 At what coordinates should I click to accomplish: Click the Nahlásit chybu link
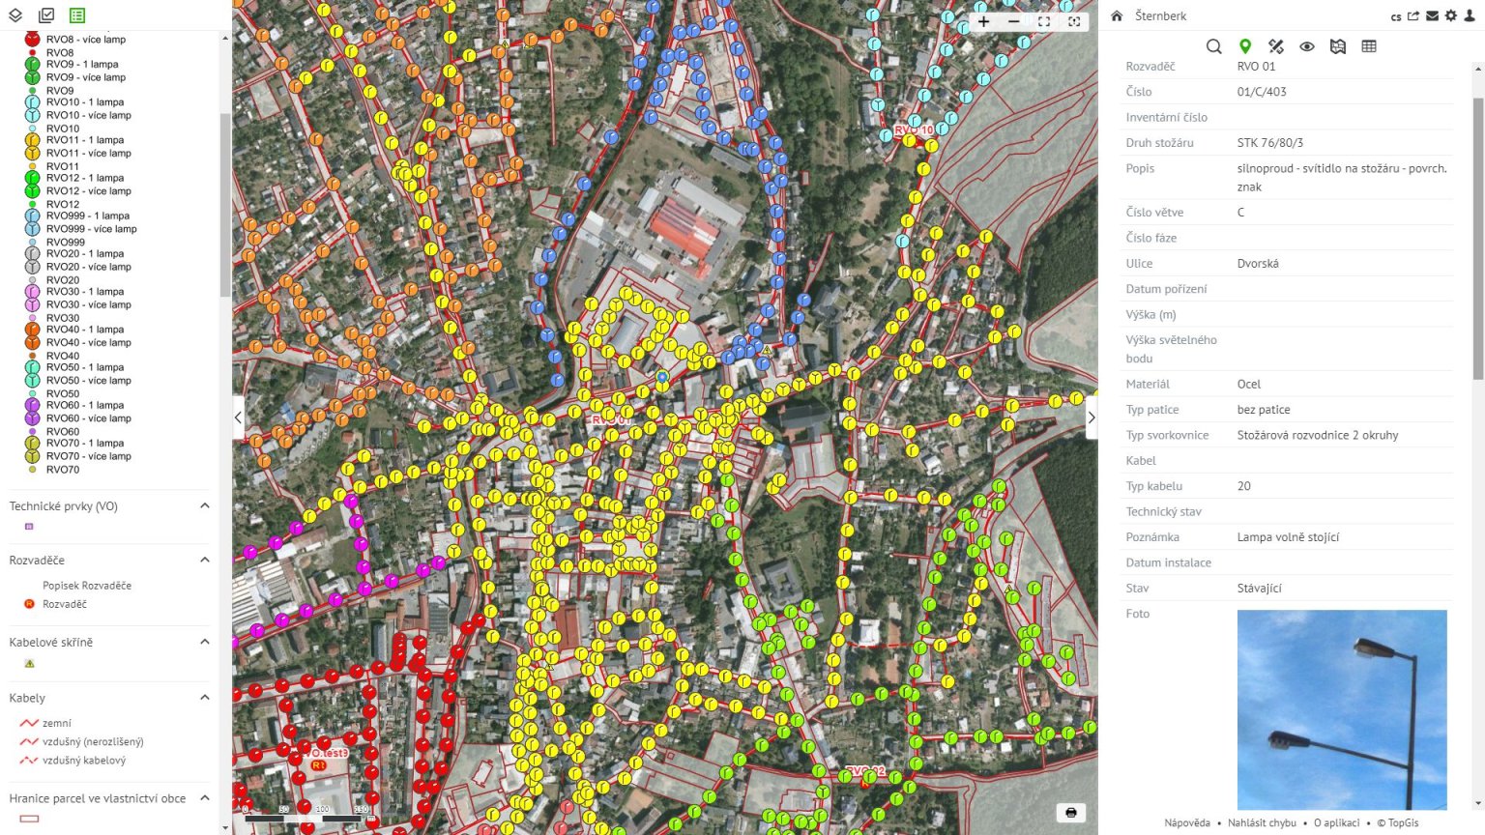point(1262,821)
